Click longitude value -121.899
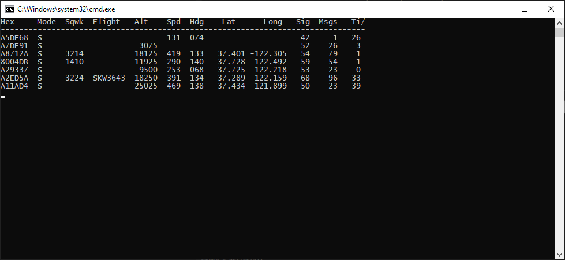The image size is (565, 260). [268, 86]
